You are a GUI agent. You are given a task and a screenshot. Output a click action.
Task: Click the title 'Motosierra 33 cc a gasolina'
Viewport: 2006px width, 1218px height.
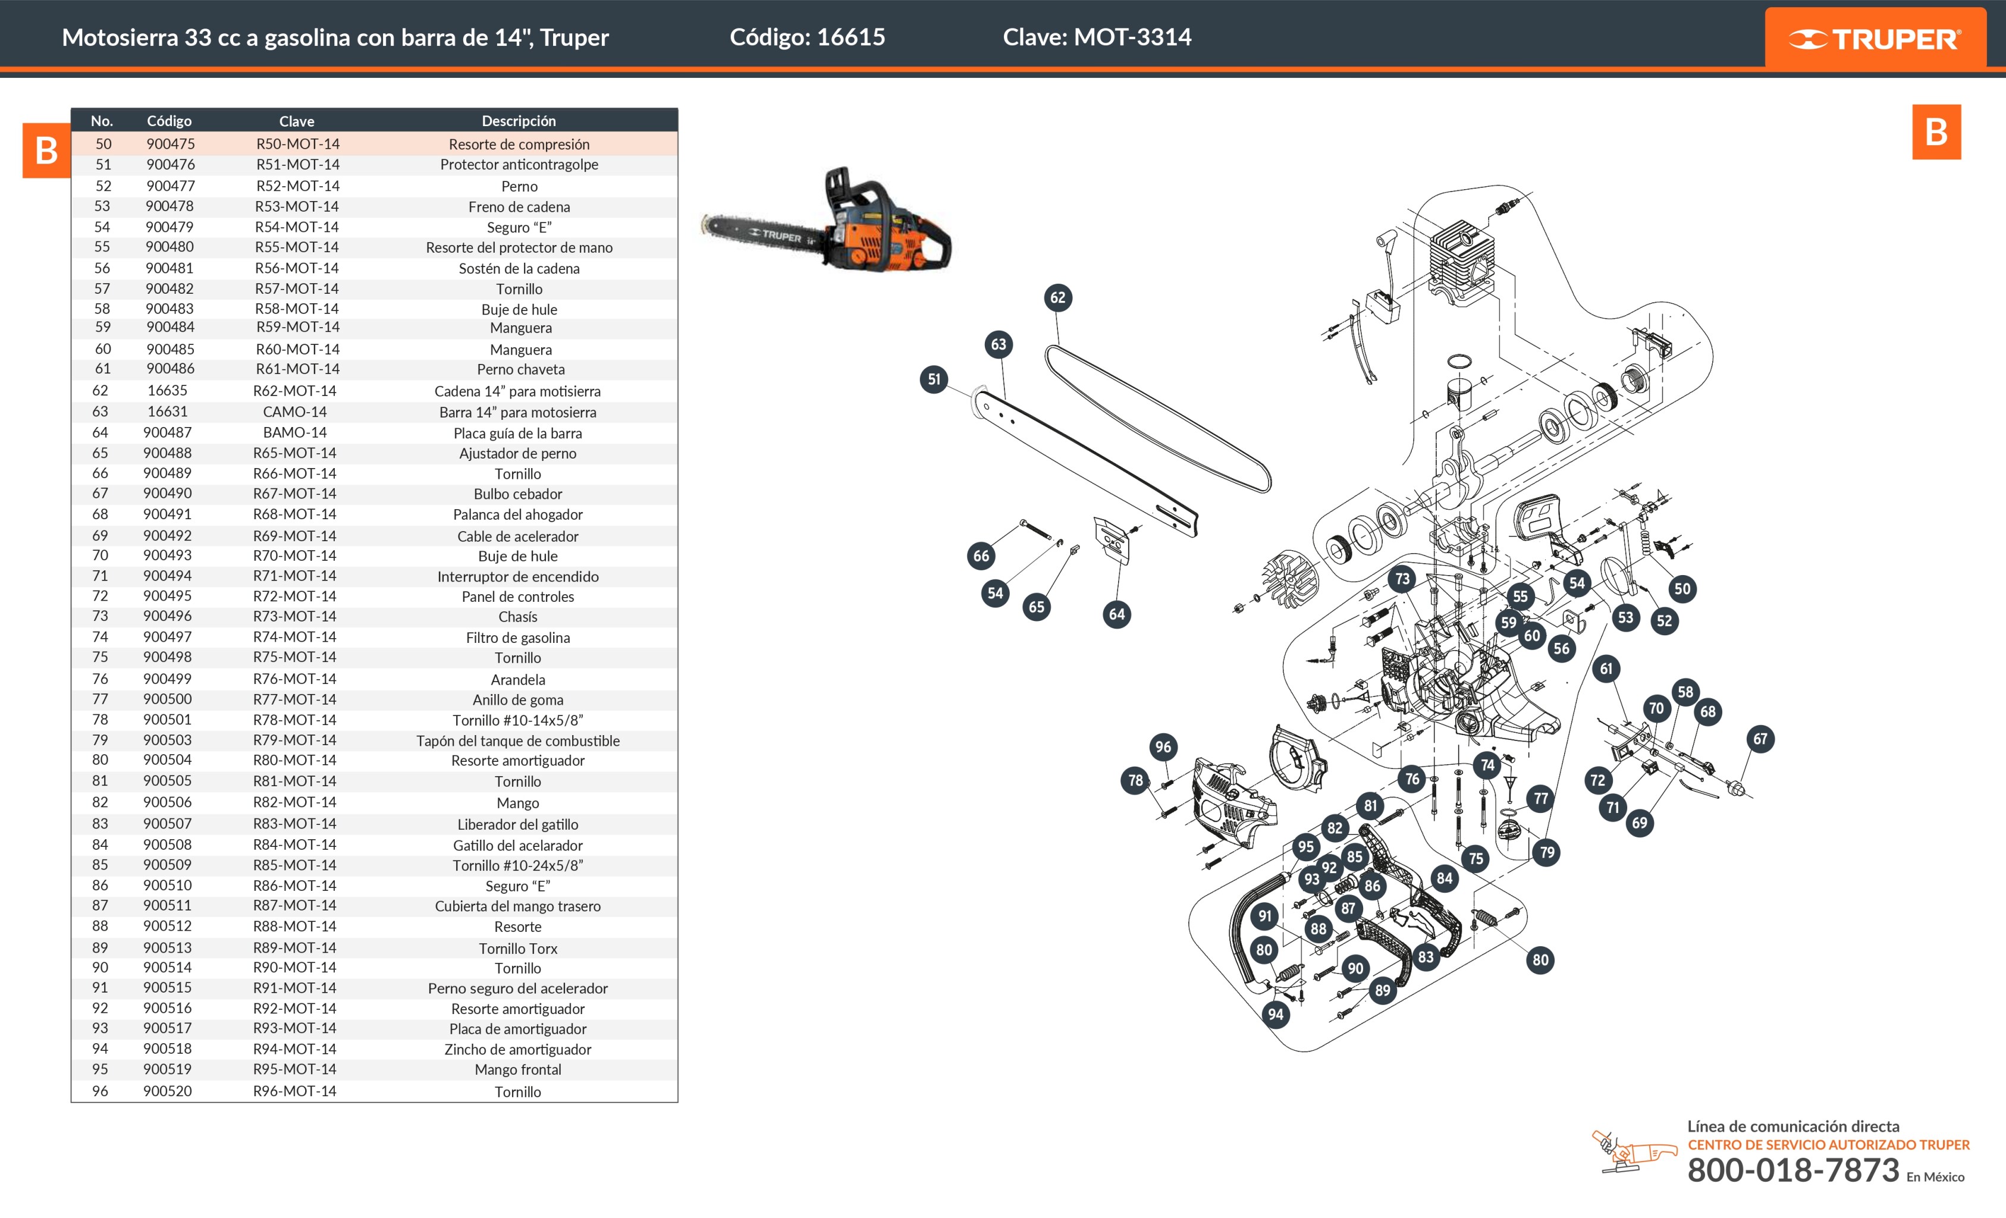335,37
